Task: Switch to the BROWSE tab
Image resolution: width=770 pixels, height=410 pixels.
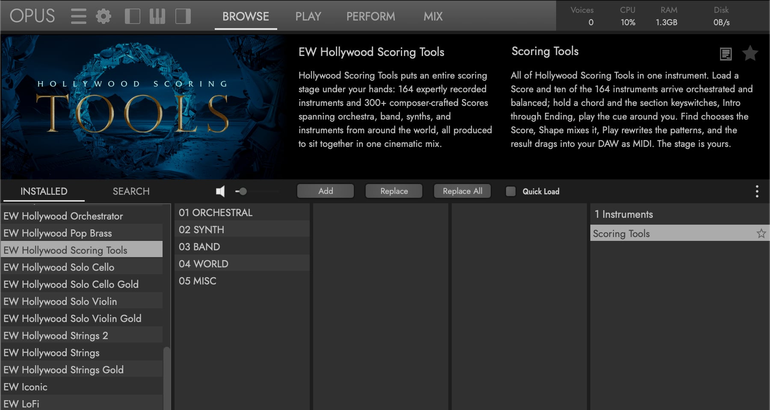Action: (246, 16)
